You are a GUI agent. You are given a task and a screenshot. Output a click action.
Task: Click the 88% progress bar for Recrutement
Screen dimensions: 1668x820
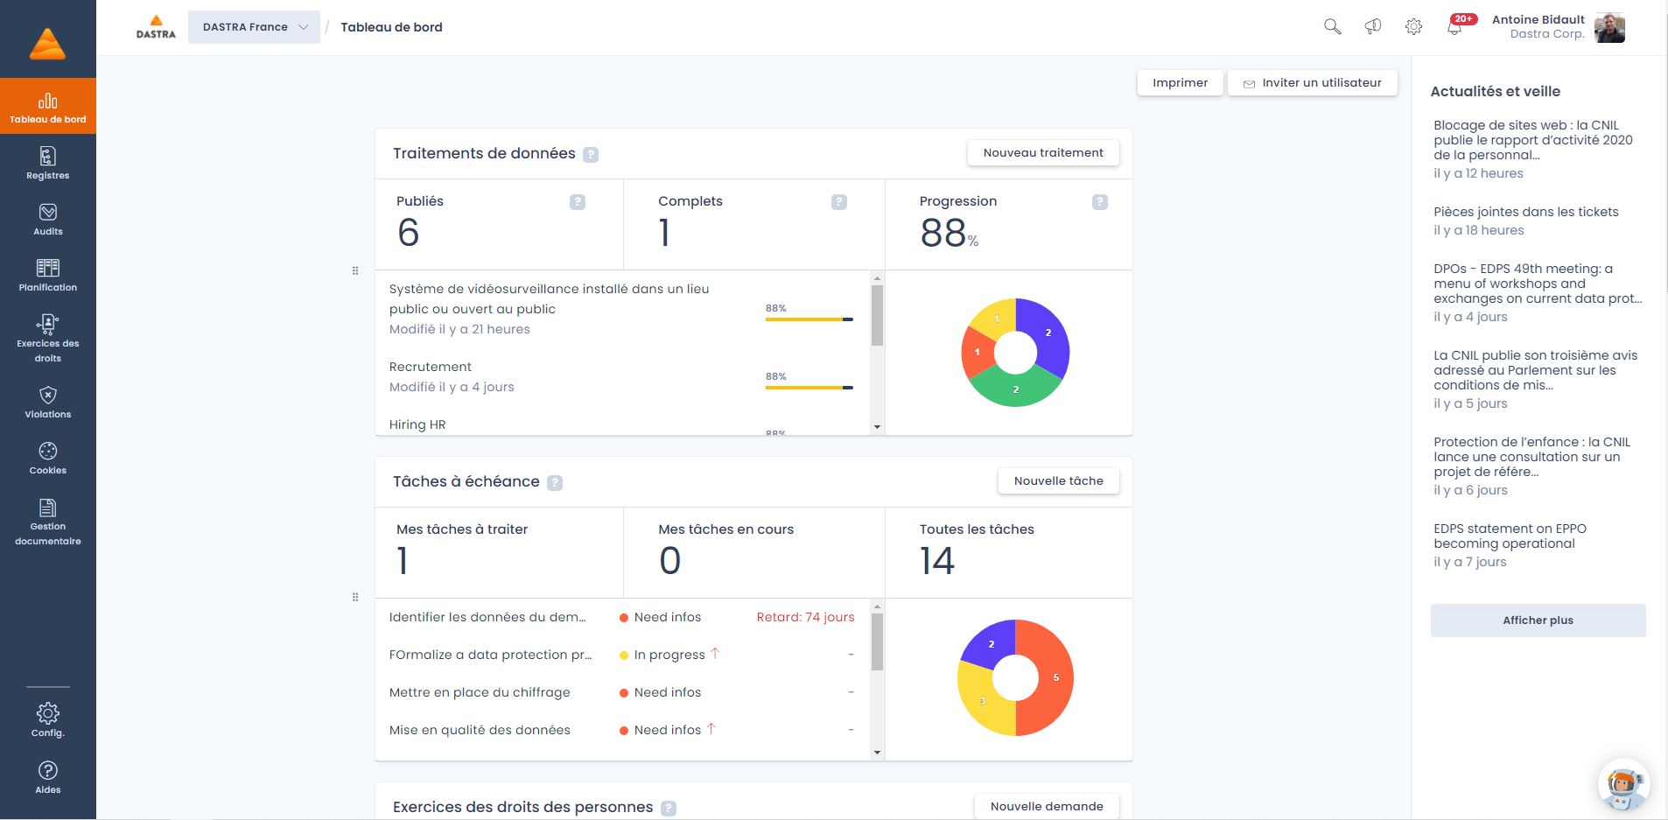click(x=809, y=387)
